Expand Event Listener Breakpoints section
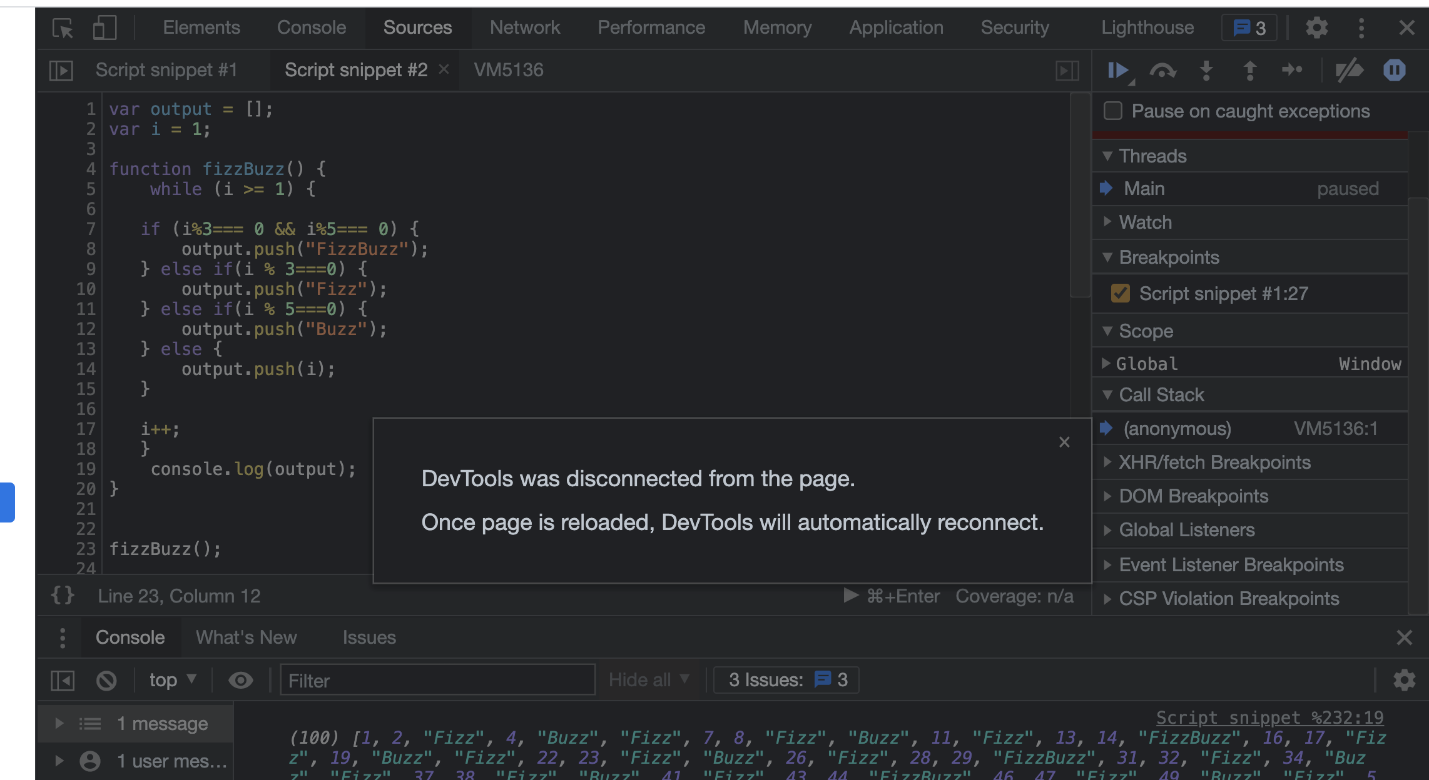Image resolution: width=1429 pixels, height=780 pixels. 1231,564
